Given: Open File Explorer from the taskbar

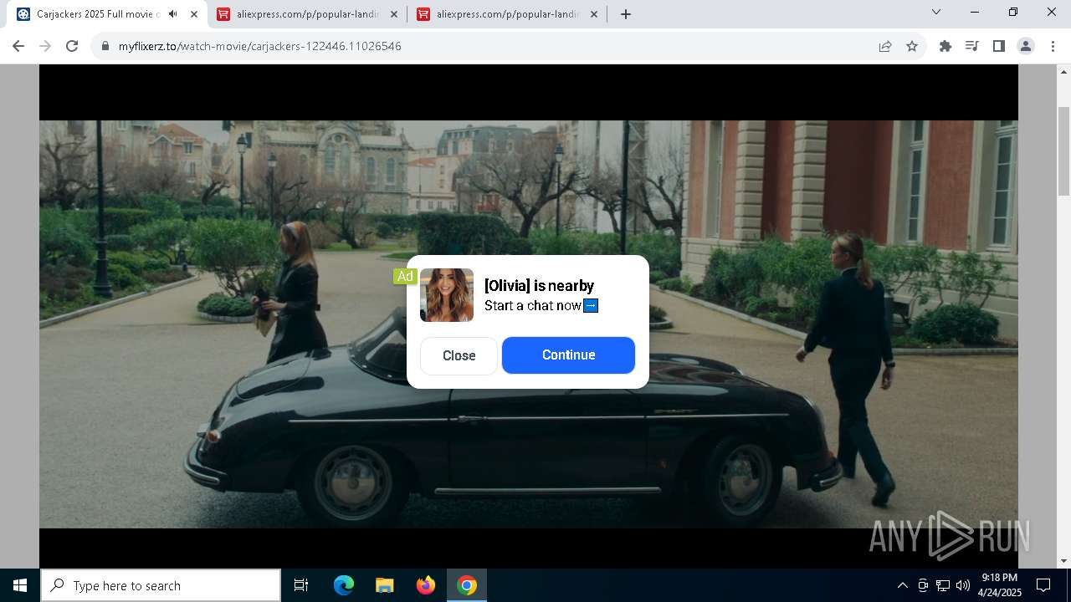Looking at the screenshot, I should point(385,585).
